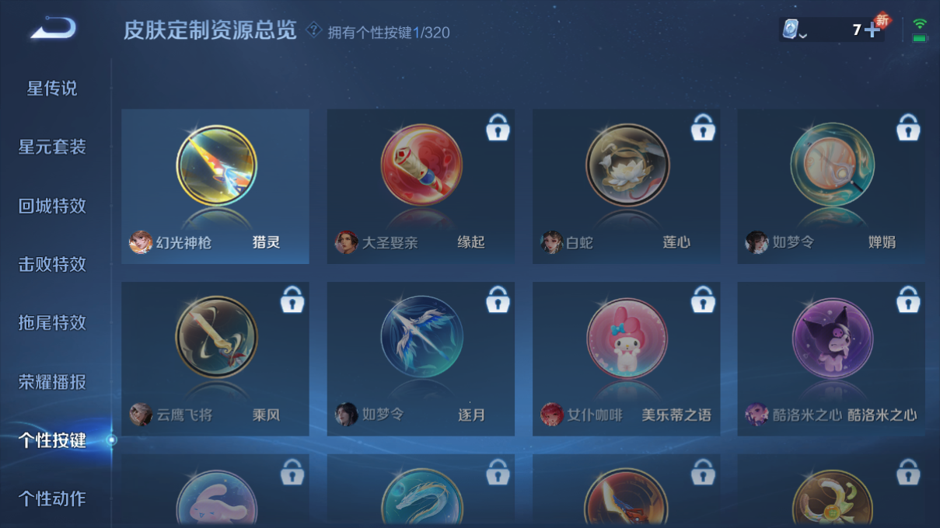The width and height of the screenshot is (940, 528).
Task: Add more cards with the plus icon
Action: click(872, 30)
